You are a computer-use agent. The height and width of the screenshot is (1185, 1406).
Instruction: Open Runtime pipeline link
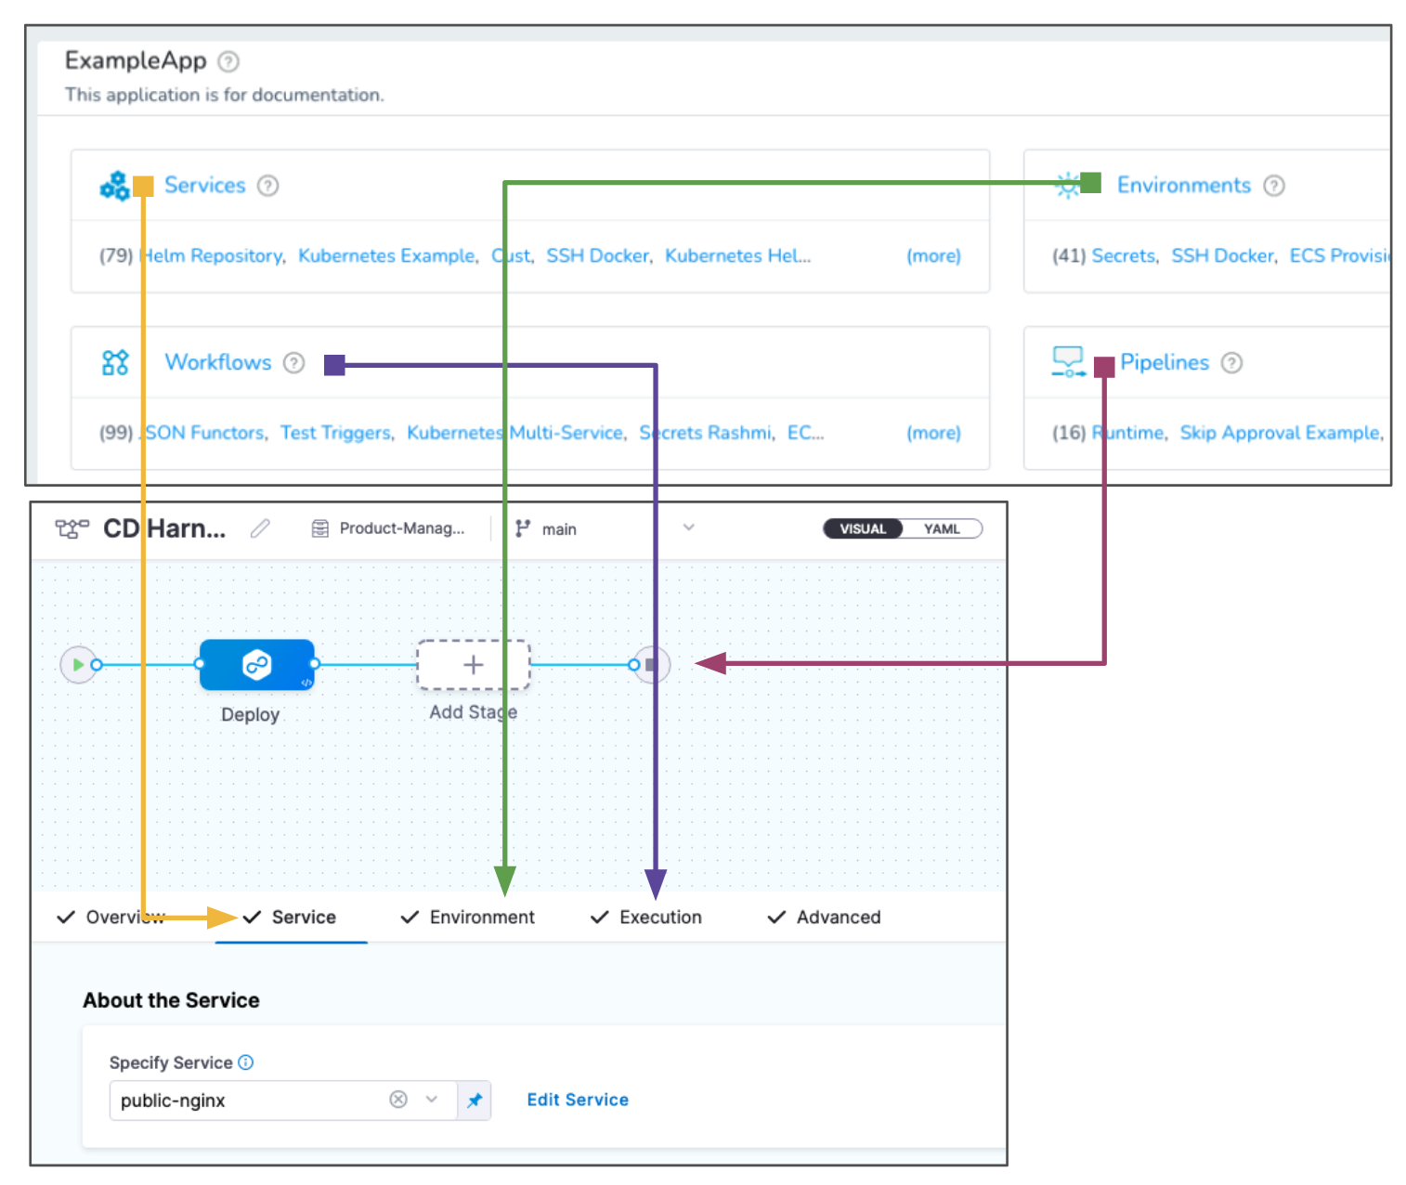pos(1127,433)
